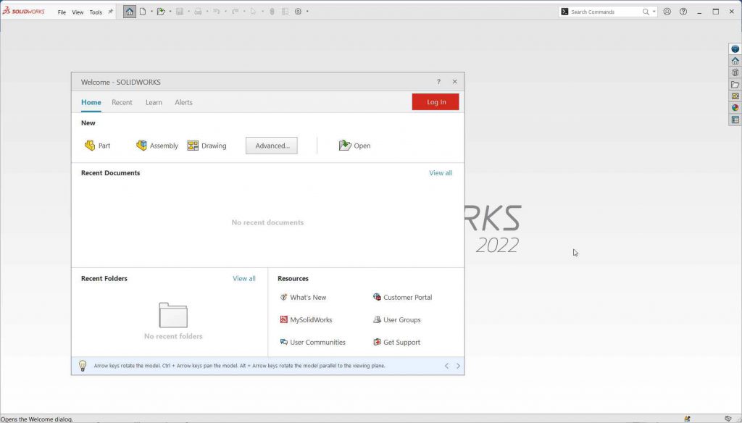Open Appearances color ball tab in task pane
The width and height of the screenshot is (742, 423).
tap(735, 108)
